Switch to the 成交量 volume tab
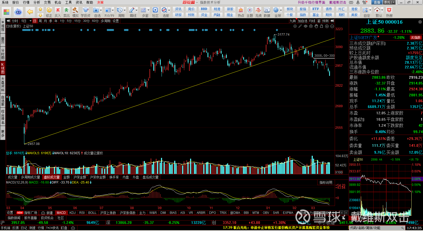Screen dimensions: 423x231 pos(12,177)
